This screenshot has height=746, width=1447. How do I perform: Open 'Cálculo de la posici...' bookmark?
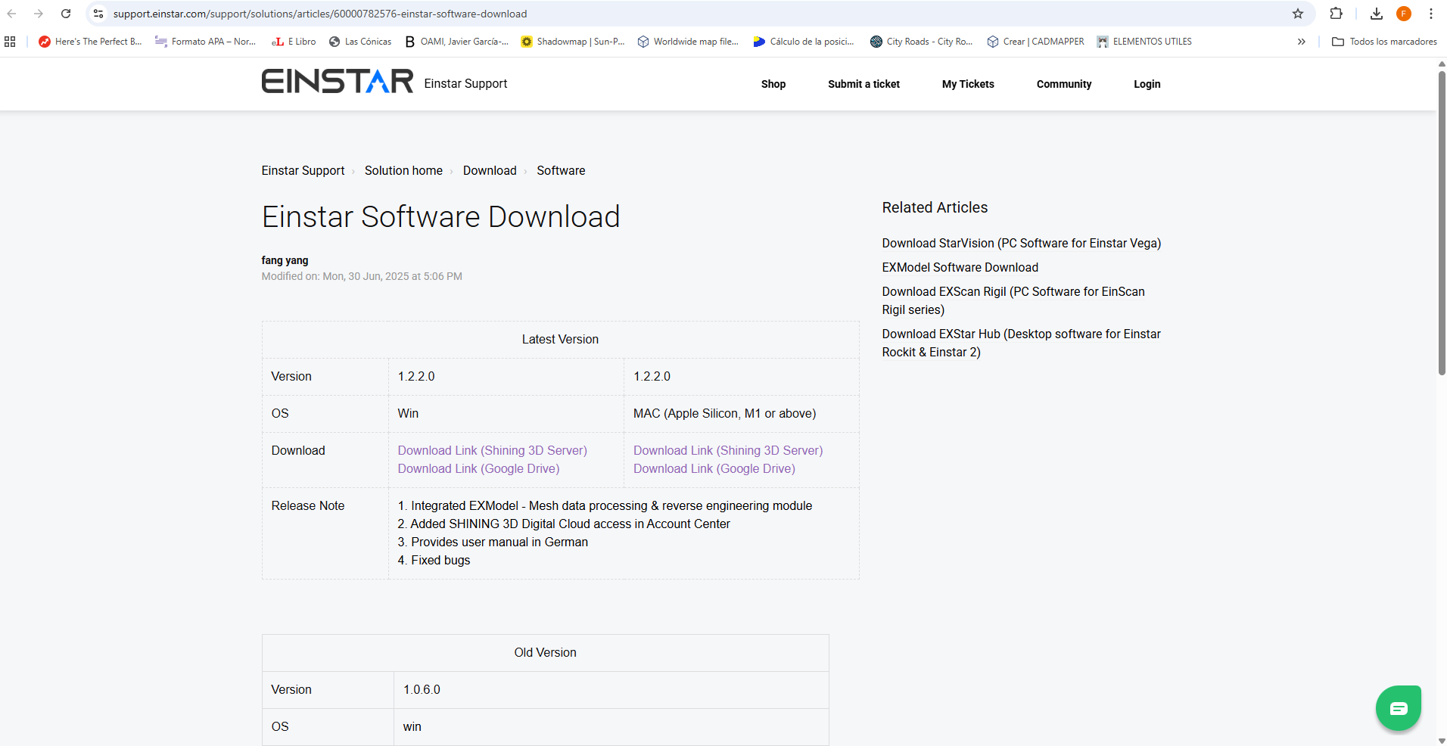pyautogui.click(x=804, y=42)
